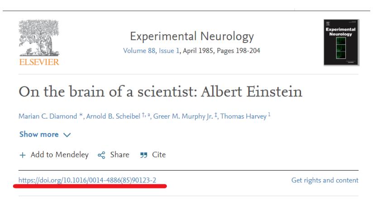Expand the chevron next to Show more
The image size is (382, 200).
pyautogui.click(x=67, y=135)
